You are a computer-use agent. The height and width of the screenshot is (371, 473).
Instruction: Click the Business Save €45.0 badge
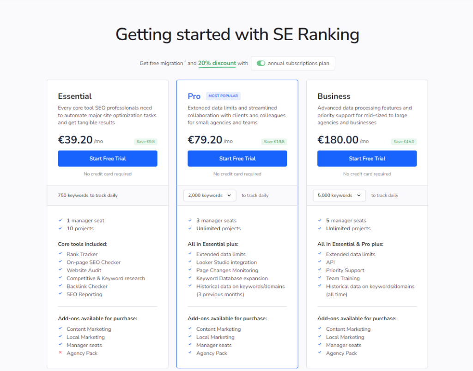(x=404, y=142)
